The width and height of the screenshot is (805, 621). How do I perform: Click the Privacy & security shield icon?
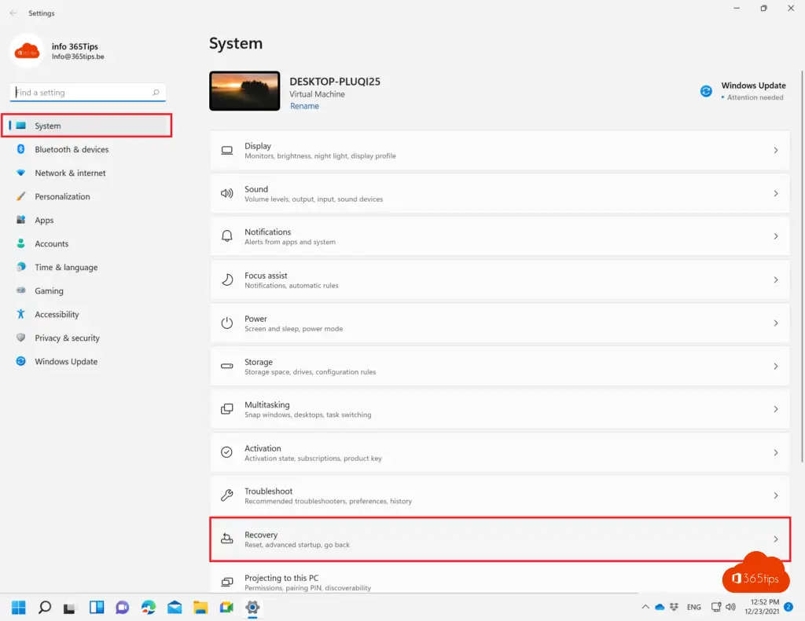click(x=21, y=338)
